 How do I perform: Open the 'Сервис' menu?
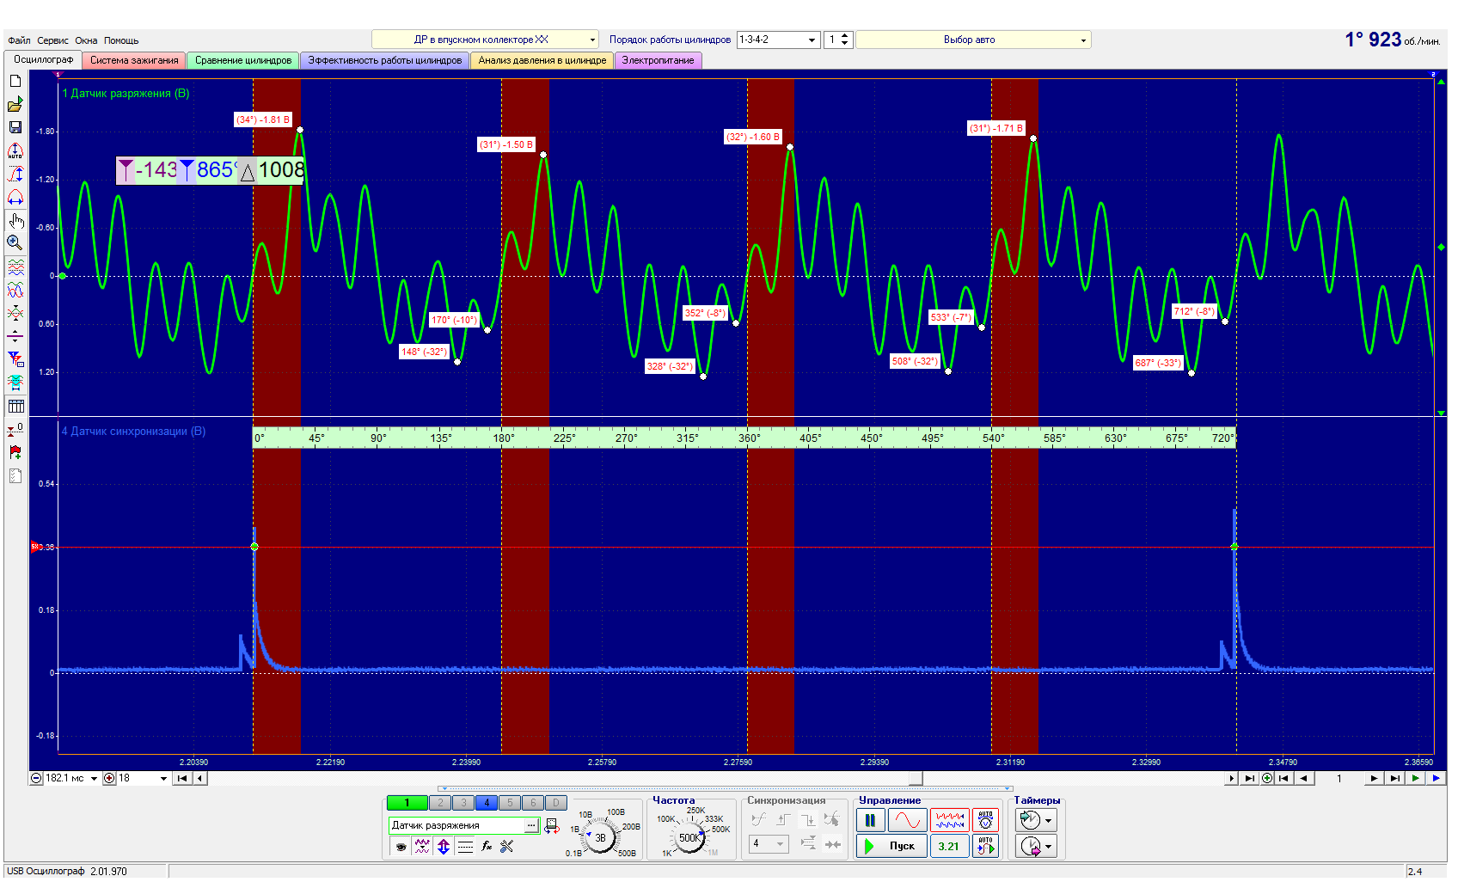coord(52,40)
